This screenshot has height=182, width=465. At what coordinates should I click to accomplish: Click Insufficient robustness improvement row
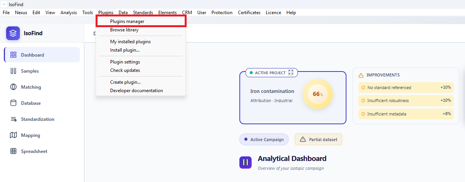click(x=406, y=101)
